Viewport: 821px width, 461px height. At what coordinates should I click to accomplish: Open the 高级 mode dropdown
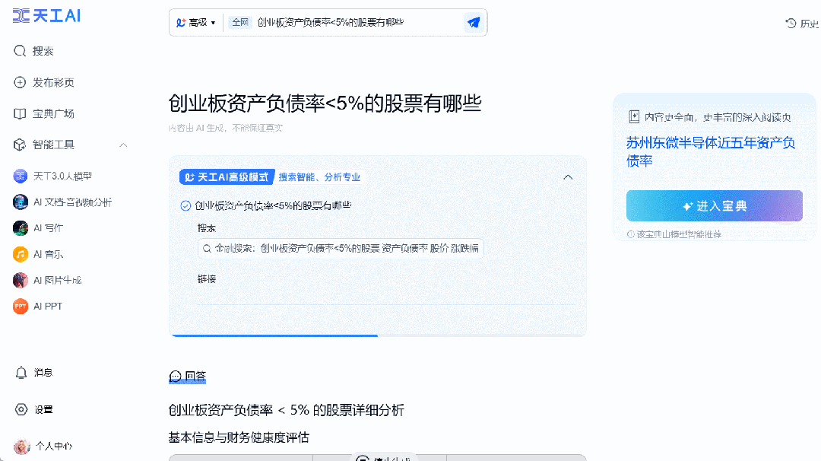(x=195, y=22)
